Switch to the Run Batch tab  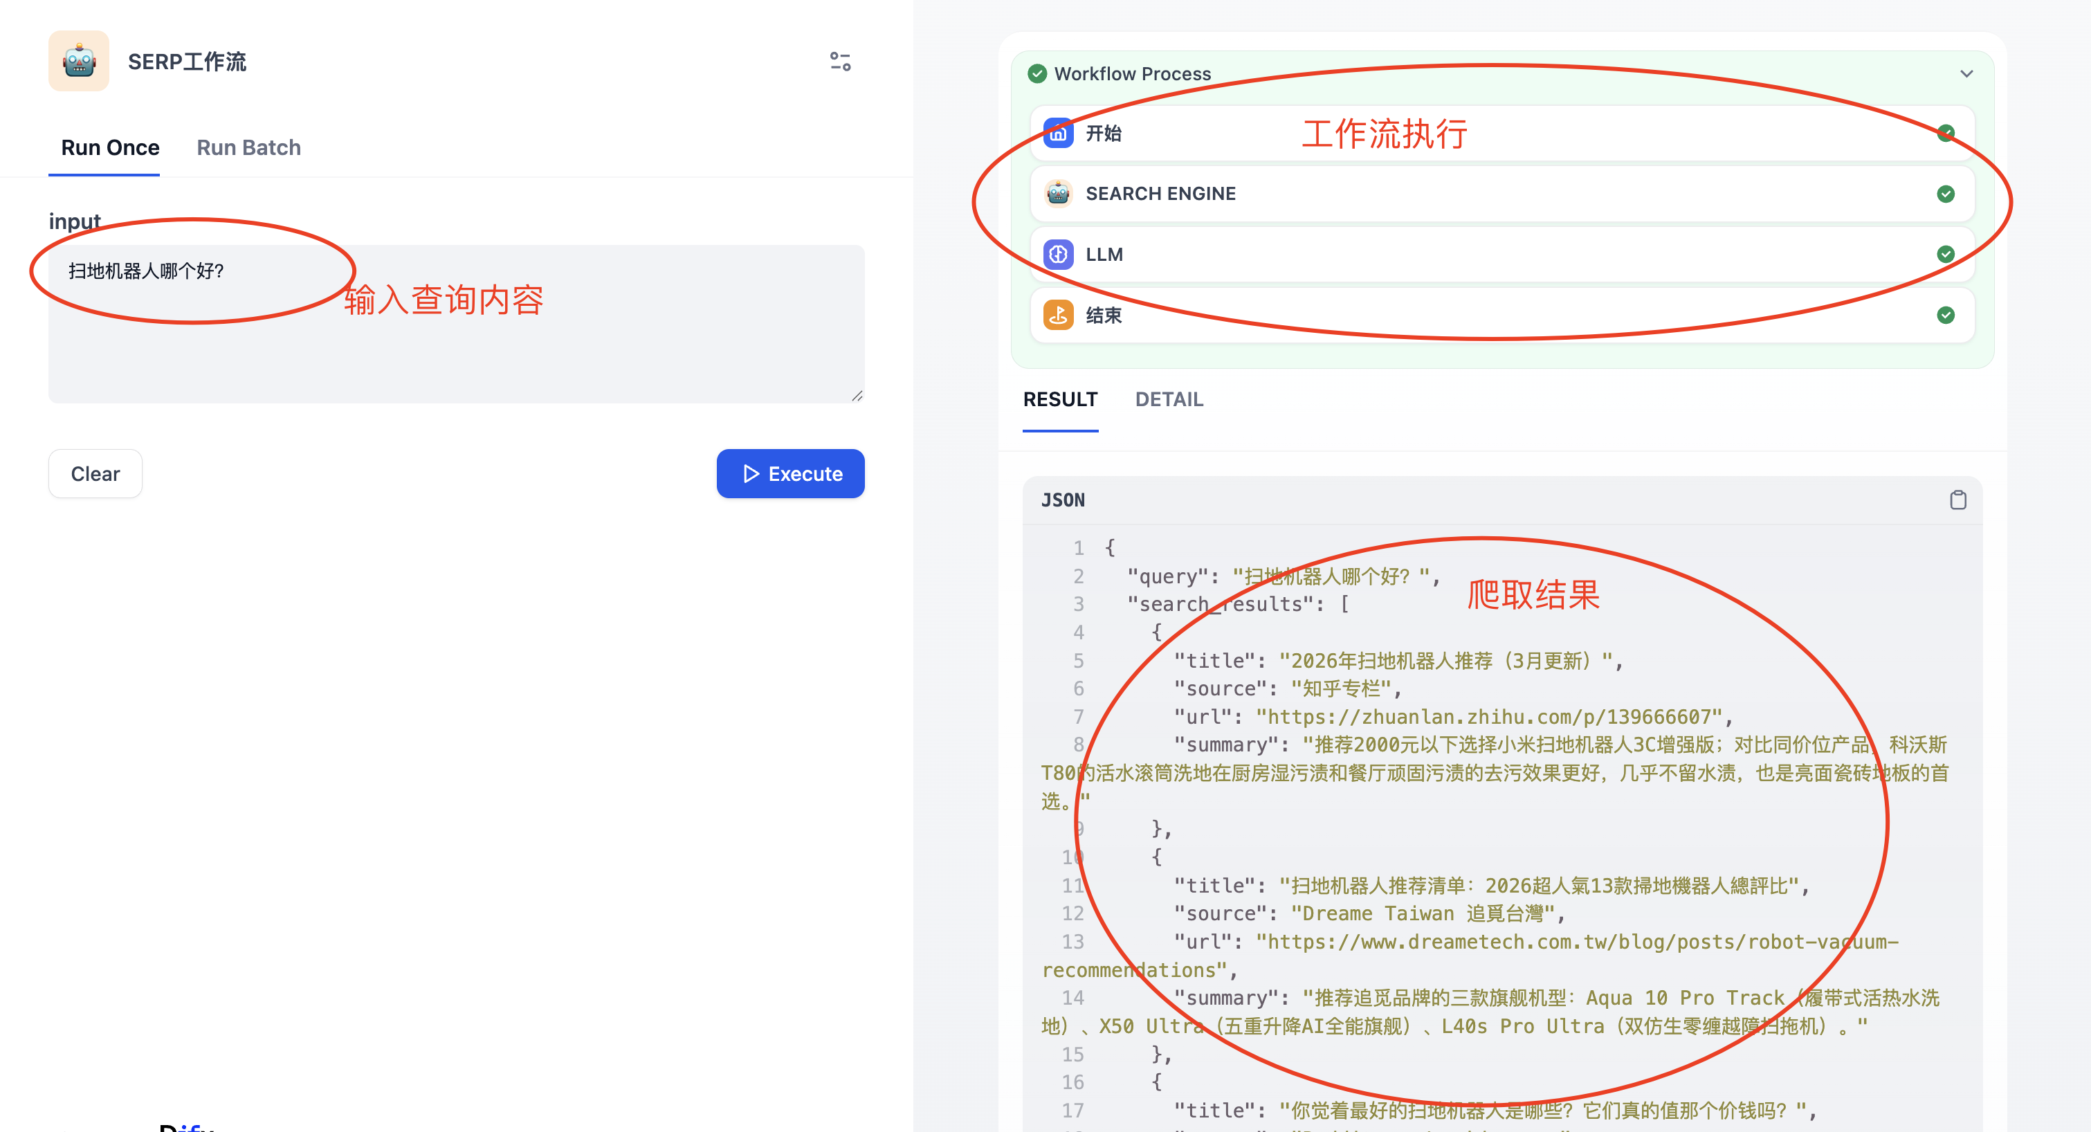248,147
